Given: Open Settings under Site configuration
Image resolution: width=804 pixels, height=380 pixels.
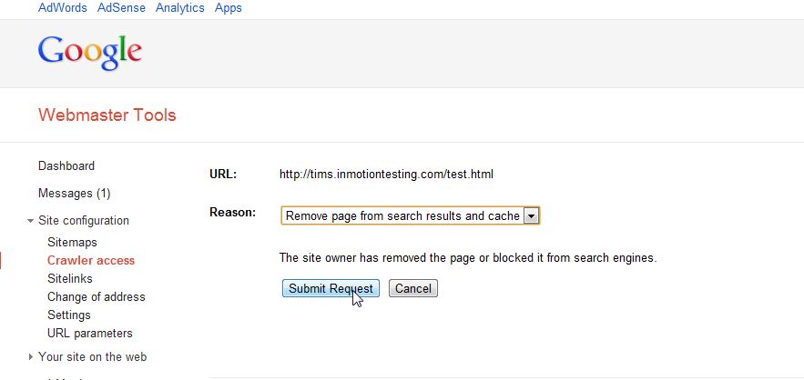Looking at the screenshot, I should click(69, 315).
